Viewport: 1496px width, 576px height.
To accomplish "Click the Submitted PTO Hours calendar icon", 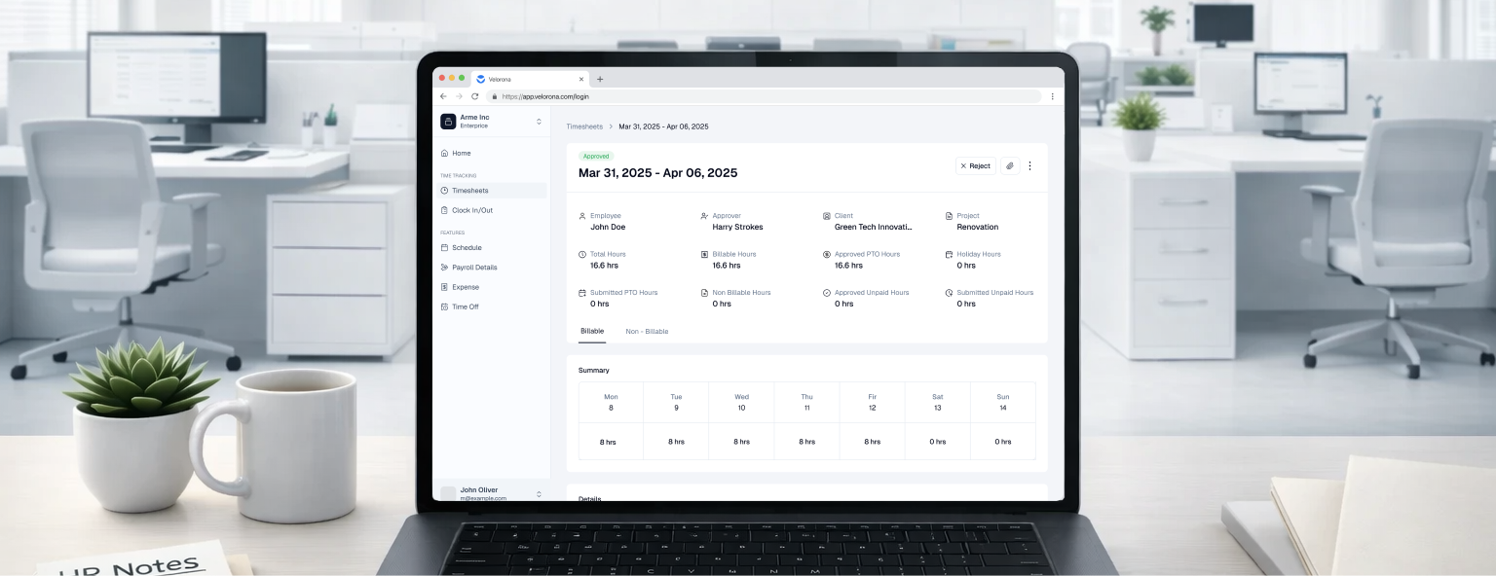I will 582,293.
